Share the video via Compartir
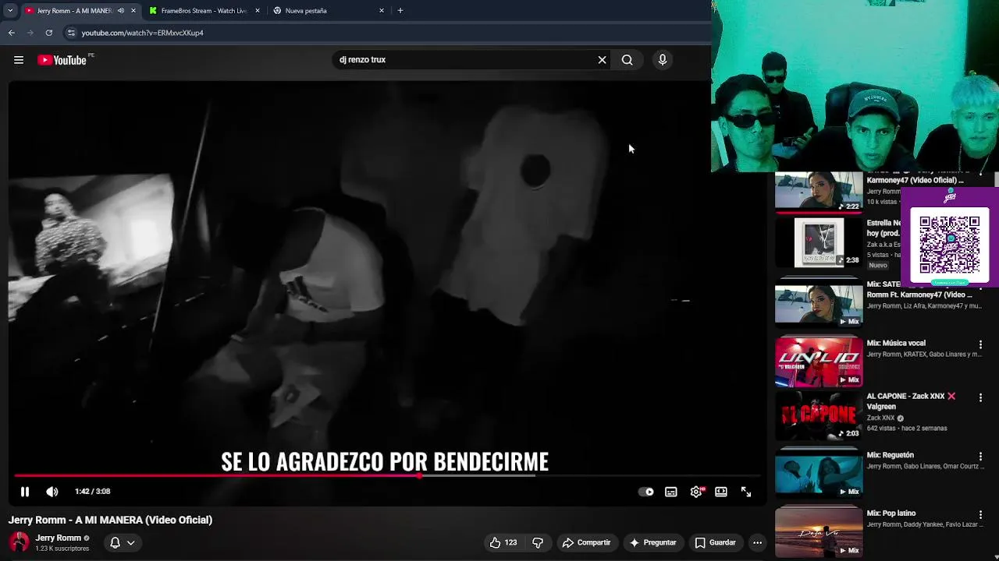 pyautogui.click(x=587, y=542)
